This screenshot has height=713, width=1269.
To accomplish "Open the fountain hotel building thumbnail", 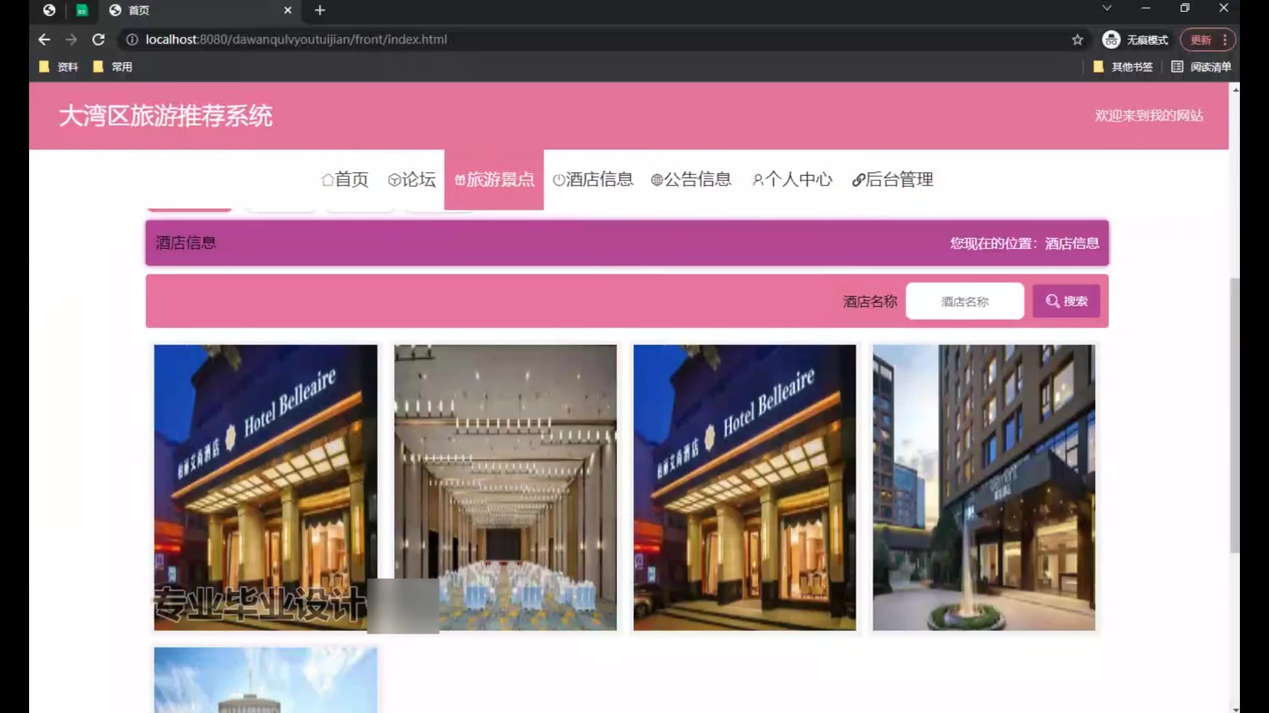I will click(x=983, y=487).
